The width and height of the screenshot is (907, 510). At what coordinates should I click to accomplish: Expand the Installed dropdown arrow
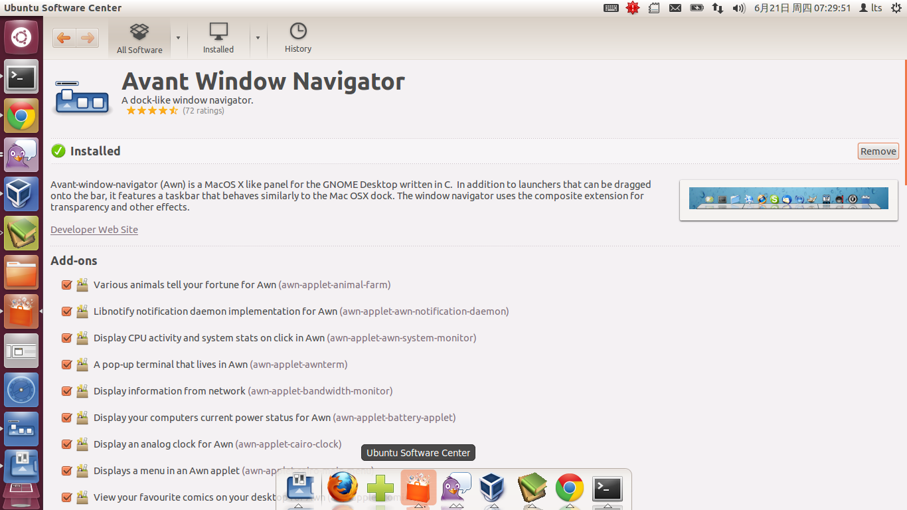(258, 38)
